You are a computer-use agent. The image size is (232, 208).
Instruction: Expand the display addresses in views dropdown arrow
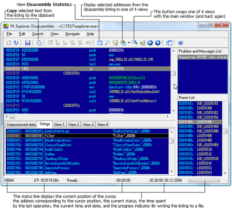tap(129, 43)
